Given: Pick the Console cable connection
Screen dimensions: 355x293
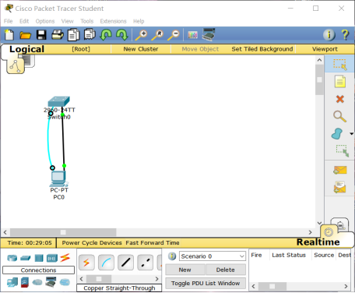Looking at the screenshot, I should pyautogui.click(x=106, y=263).
